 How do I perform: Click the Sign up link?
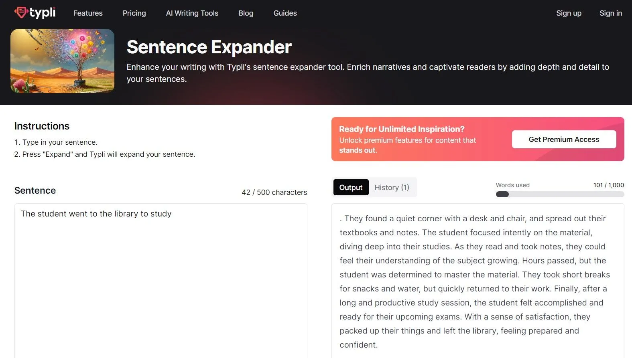(x=569, y=13)
